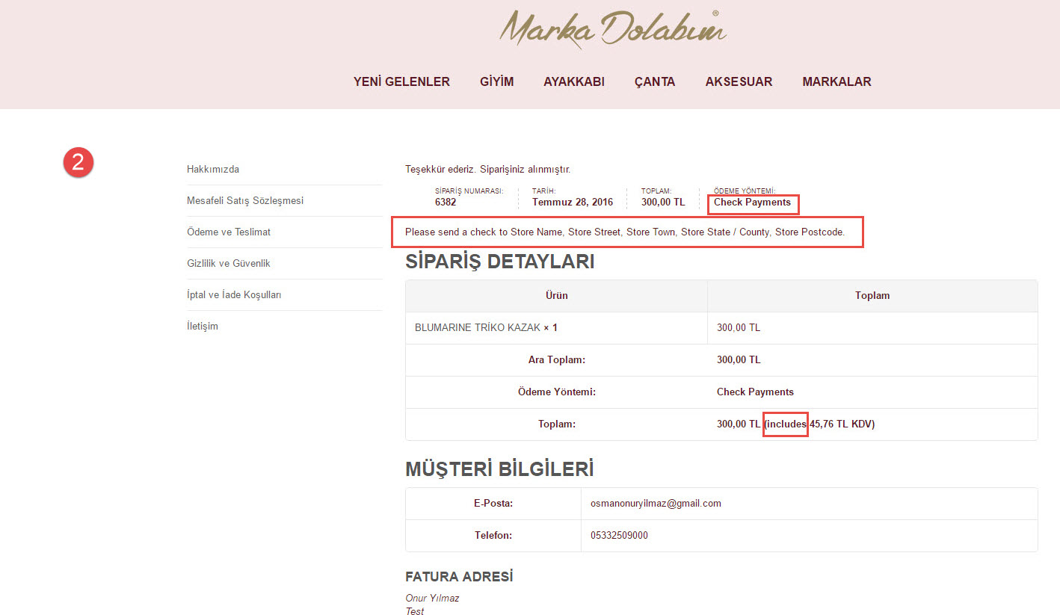Select ÇANTA in the navigation bar

[x=654, y=82]
